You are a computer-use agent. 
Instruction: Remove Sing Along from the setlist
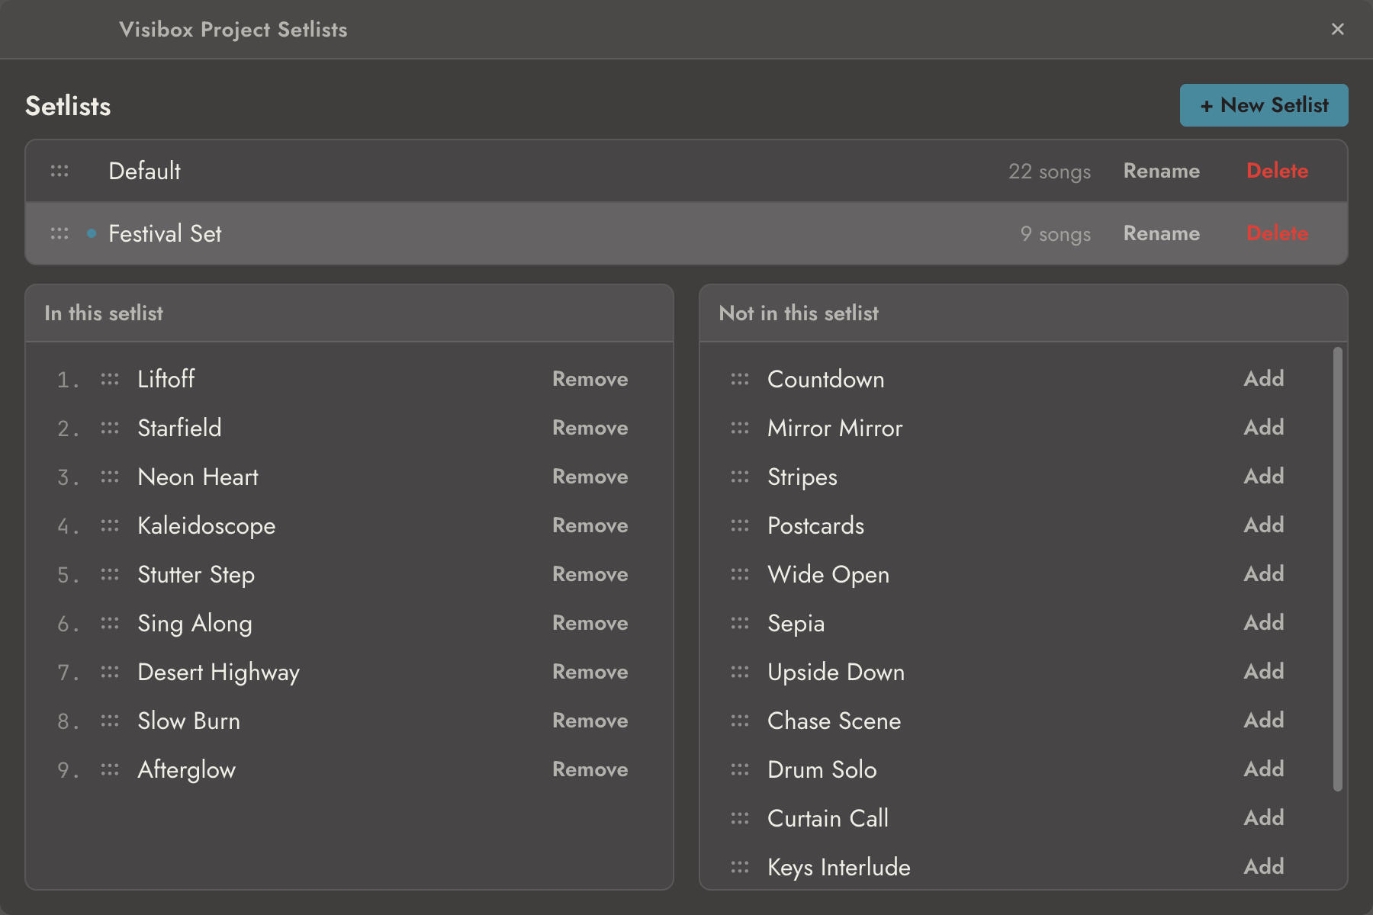(x=590, y=623)
